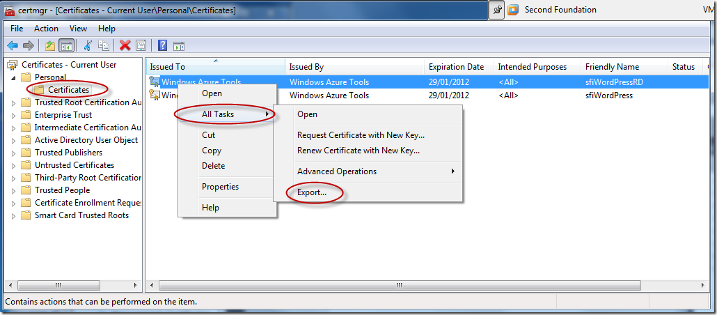
Task: Click the Certificate Enrollment Requests folder icon
Action: 26,203
